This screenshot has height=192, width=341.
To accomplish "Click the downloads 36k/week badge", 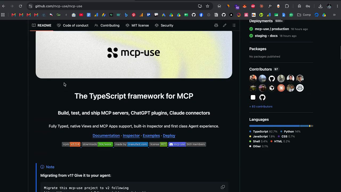I will 97,144.
